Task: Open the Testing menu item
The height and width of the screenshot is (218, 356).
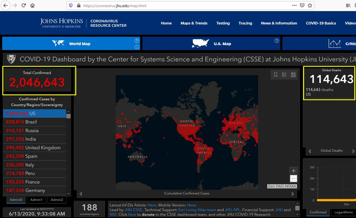Action: tap(223, 23)
